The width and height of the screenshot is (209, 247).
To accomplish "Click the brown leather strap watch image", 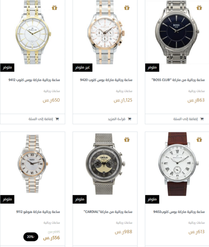I will pyautogui.click(x=178, y=164).
